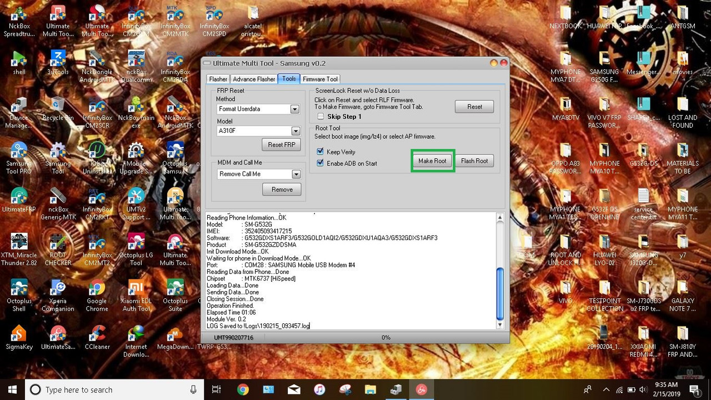Open the Advance Flasher tab
The height and width of the screenshot is (400, 711).
(254, 79)
